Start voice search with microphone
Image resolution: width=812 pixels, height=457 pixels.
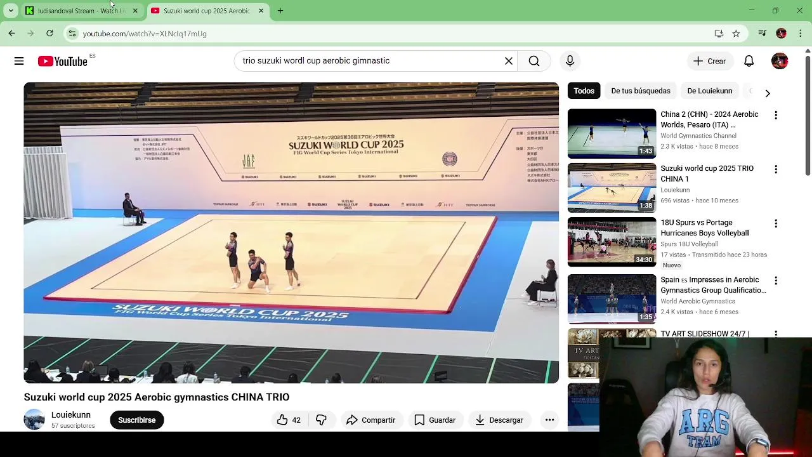570,61
